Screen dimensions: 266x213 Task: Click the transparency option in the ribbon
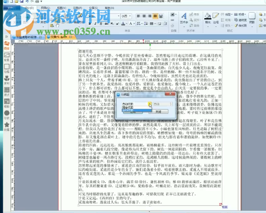coord(241,20)
